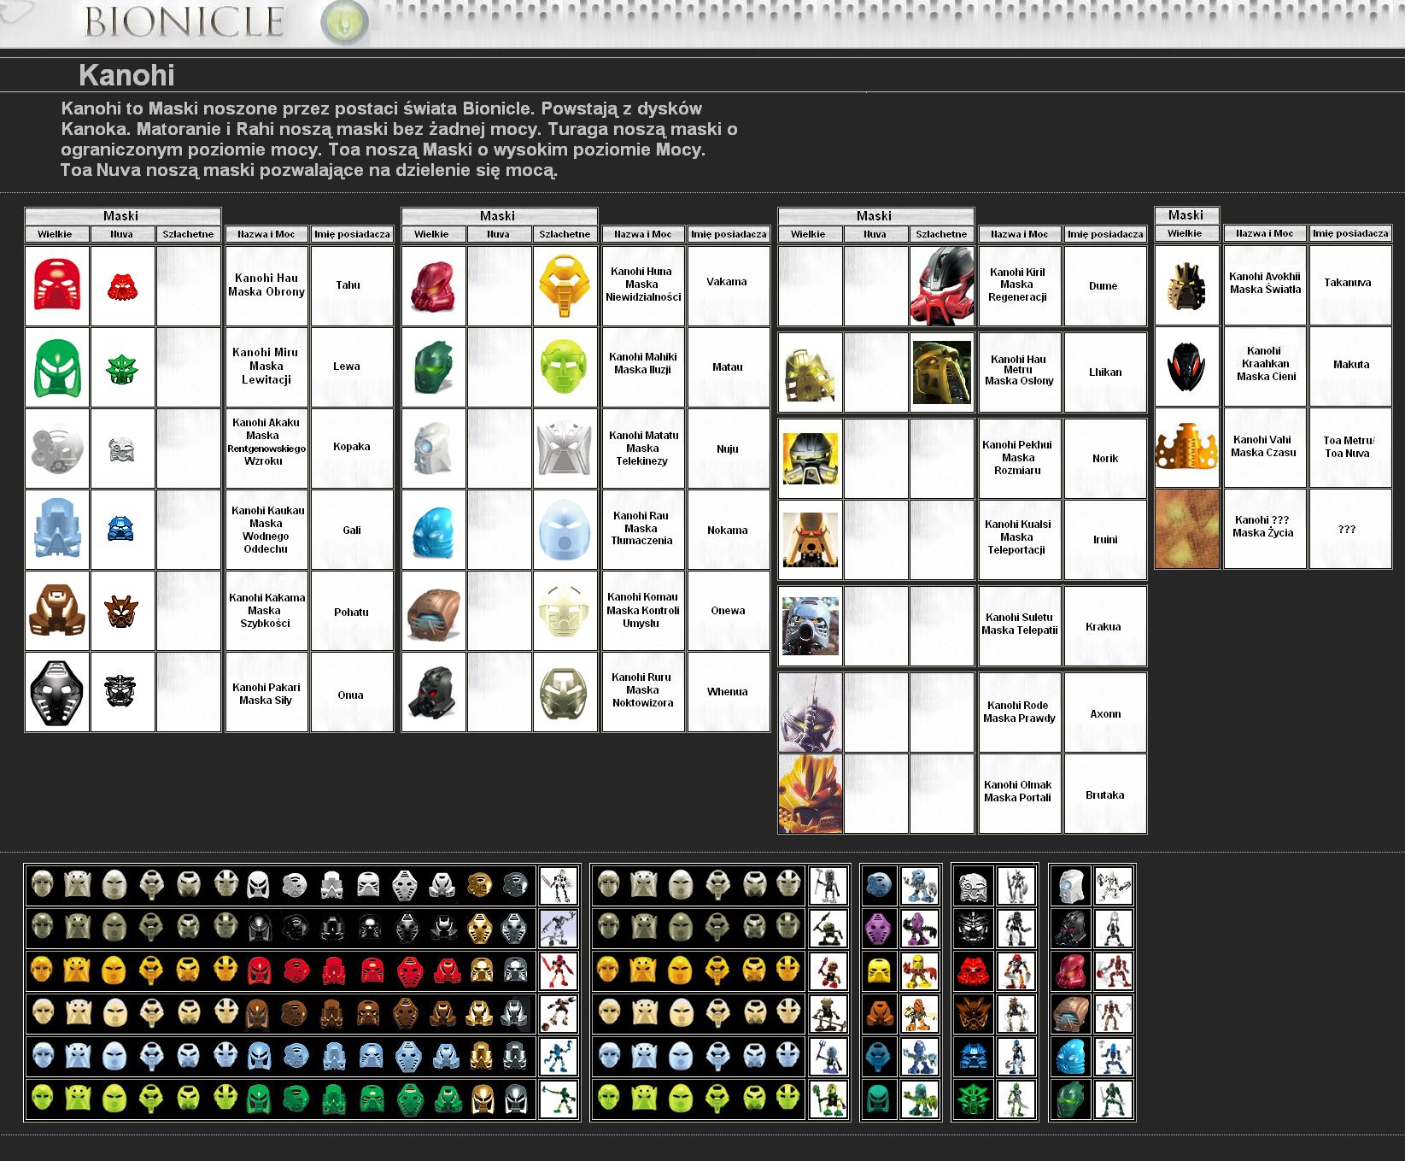This screenshot has width=1405, height=1161.
Task: Open the unknown Mask of Life image
Action: 1187,530
